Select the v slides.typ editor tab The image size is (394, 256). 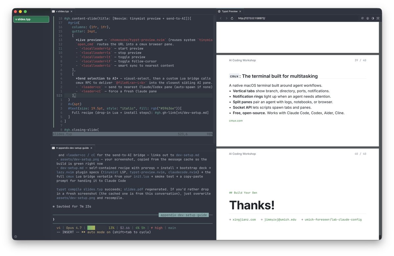point(63,11)
